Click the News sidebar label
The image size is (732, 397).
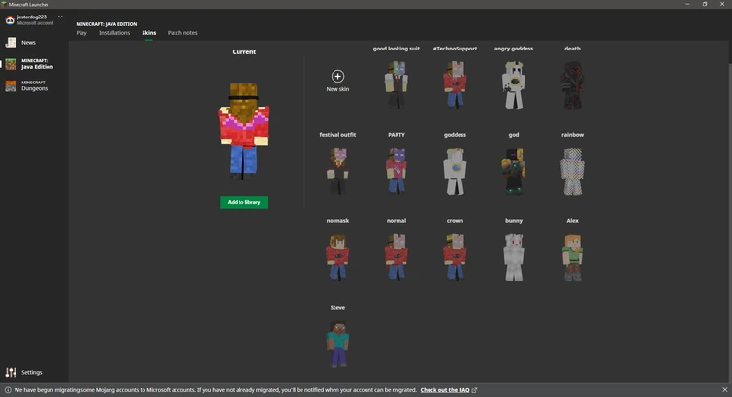point(28,43)
